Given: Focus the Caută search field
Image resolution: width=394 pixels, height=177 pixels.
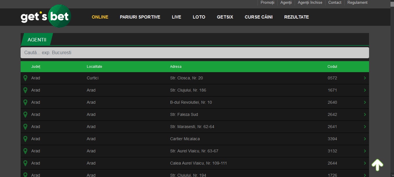Looking at the screenshot, I should [195, 53].
